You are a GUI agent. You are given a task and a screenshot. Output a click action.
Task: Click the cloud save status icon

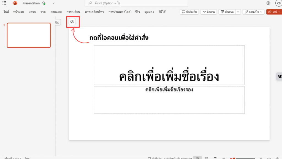[x=44, y=3]
